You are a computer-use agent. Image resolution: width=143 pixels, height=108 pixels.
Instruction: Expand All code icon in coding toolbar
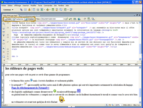tap(4, 35)
